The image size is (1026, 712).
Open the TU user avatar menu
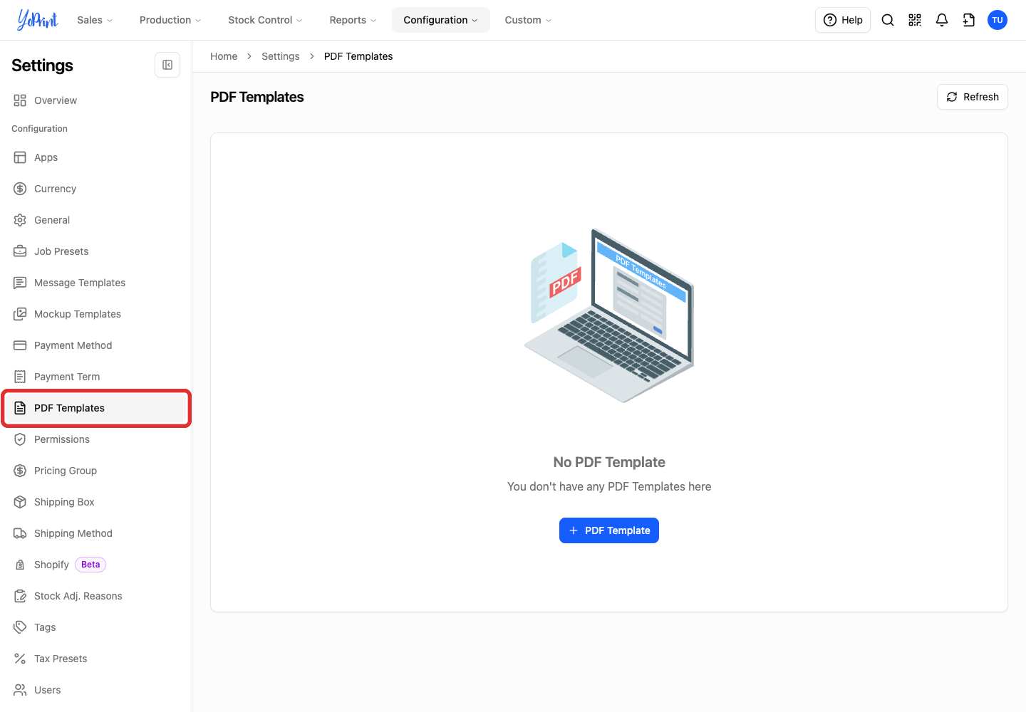(997, 20)
